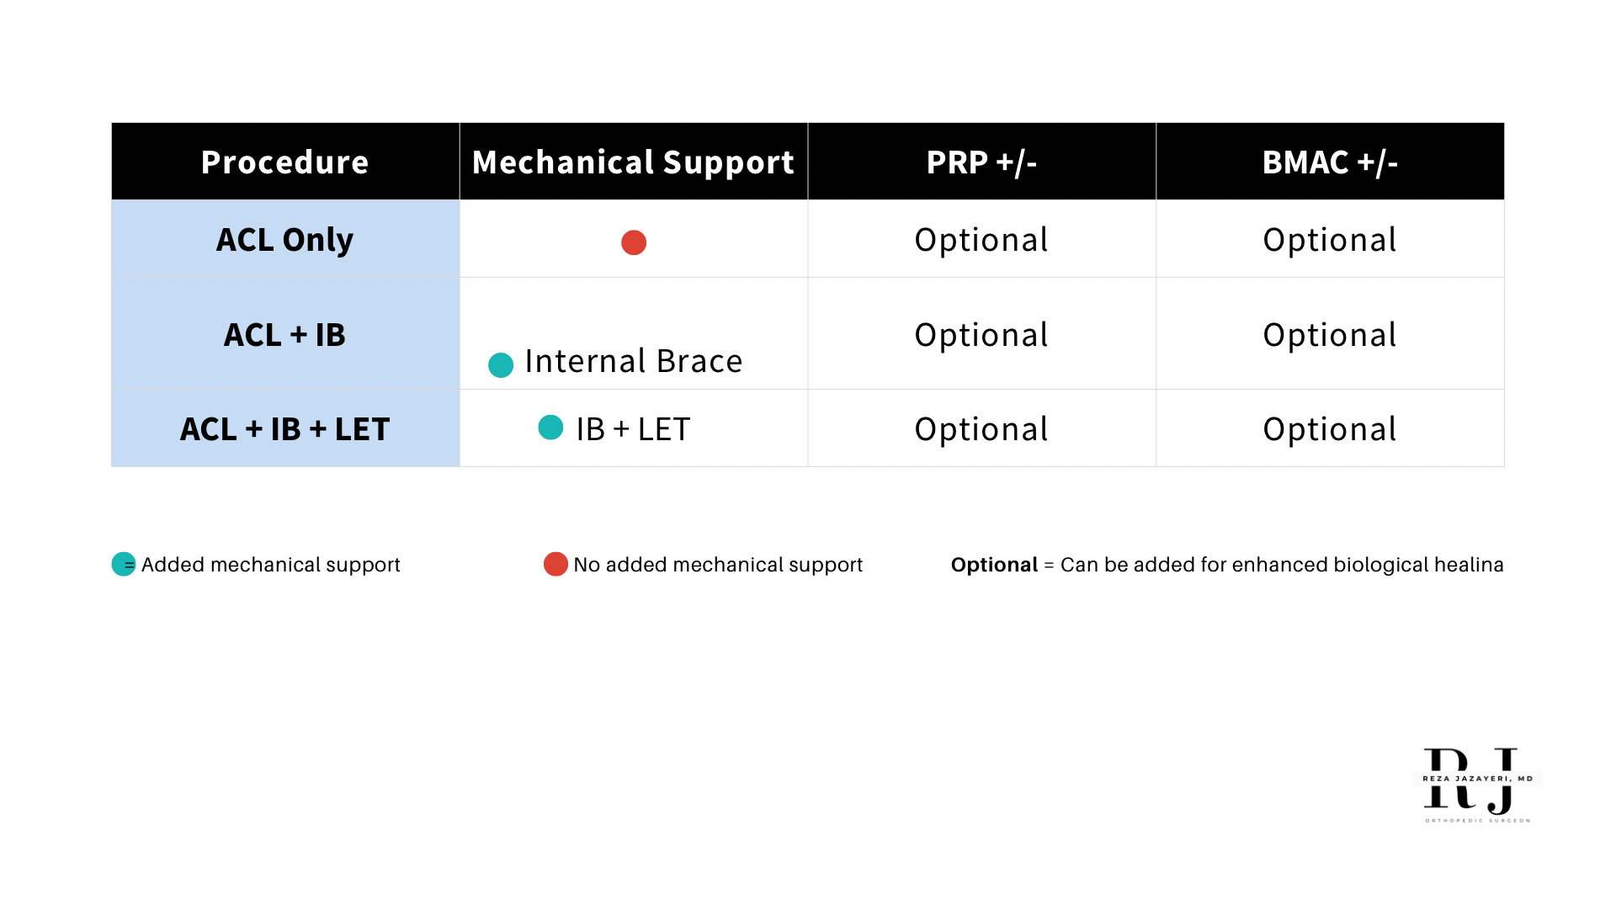Select the red legend dot for no support
This screenshot has width=1616, height=909.
coord(555,564)
